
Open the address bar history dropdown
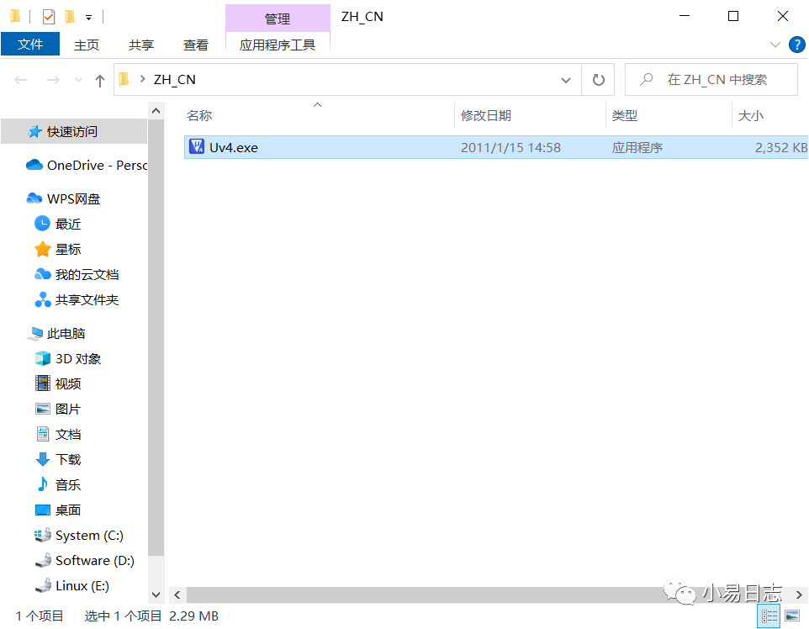point(566,80)
